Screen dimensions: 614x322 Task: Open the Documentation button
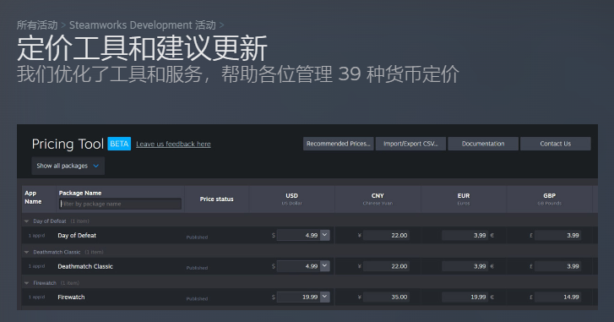click(x=483, y=144)
